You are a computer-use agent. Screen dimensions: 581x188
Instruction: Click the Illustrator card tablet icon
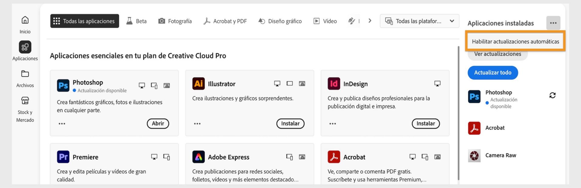pyautogui.click(x=290, y=83)
